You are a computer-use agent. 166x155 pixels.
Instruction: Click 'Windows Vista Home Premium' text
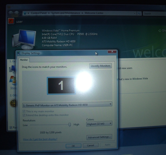point(61,30)
